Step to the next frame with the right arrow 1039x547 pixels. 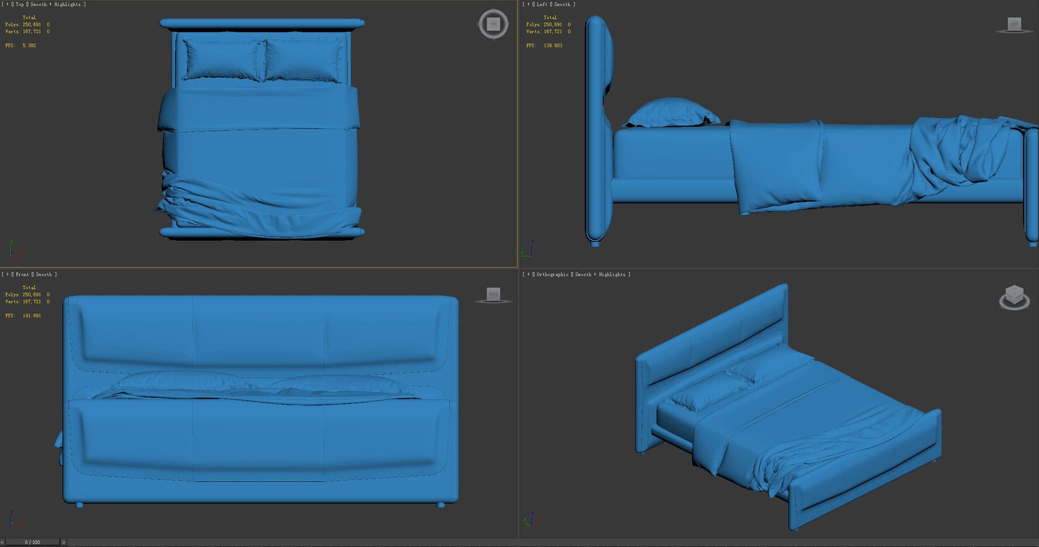[x=63, y=542]
